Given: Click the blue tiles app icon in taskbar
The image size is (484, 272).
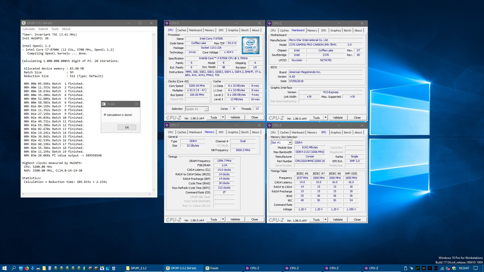Looking at the screenshot, I should [108, 268].
